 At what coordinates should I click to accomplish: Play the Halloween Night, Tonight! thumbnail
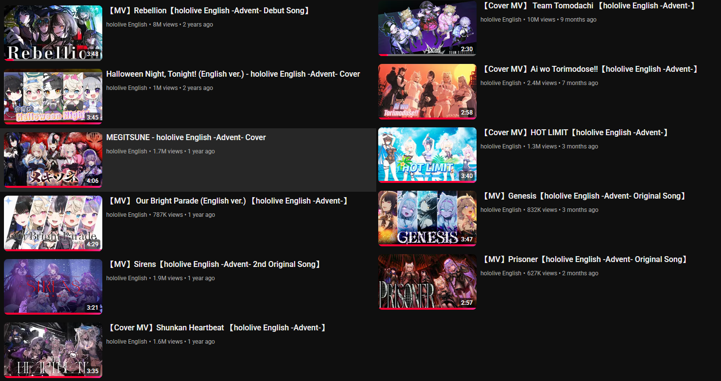[53, 96]
